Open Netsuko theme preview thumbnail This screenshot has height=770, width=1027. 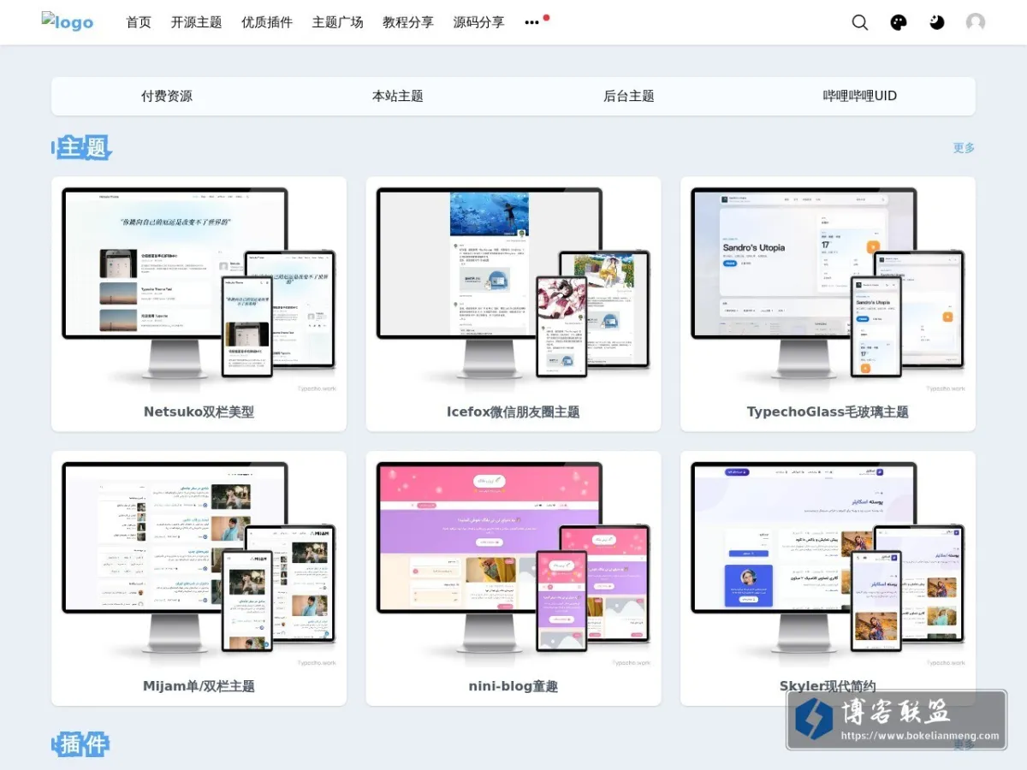click(199, 289)
